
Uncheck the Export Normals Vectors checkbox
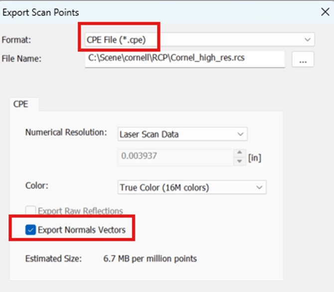pyautogui.click(x=30, y=230)
